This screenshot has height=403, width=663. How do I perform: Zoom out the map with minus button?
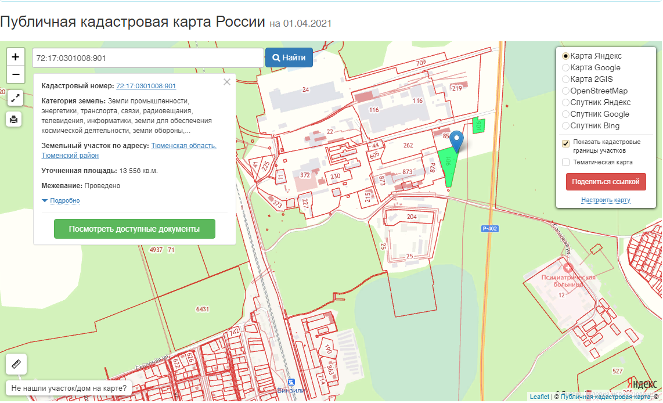16,75
